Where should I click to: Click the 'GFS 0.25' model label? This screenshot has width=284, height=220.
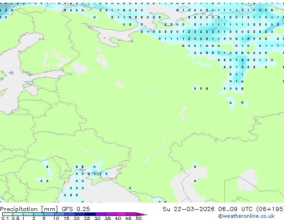76,209
